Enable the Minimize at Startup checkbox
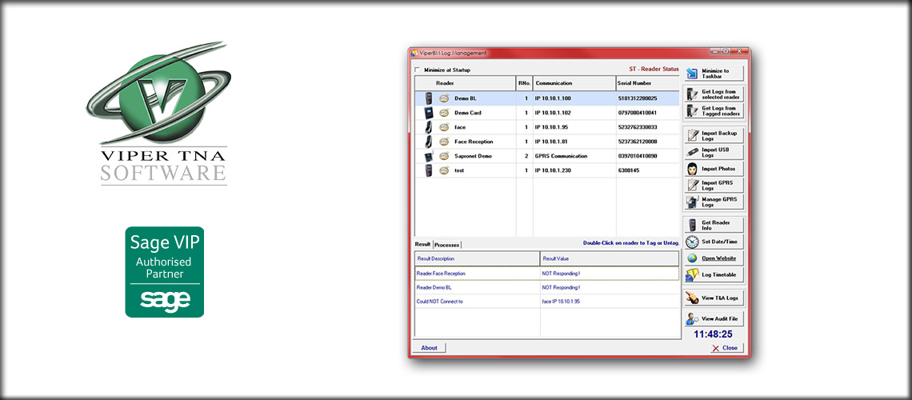Viewport: 912px width, 400px height. 417,70
